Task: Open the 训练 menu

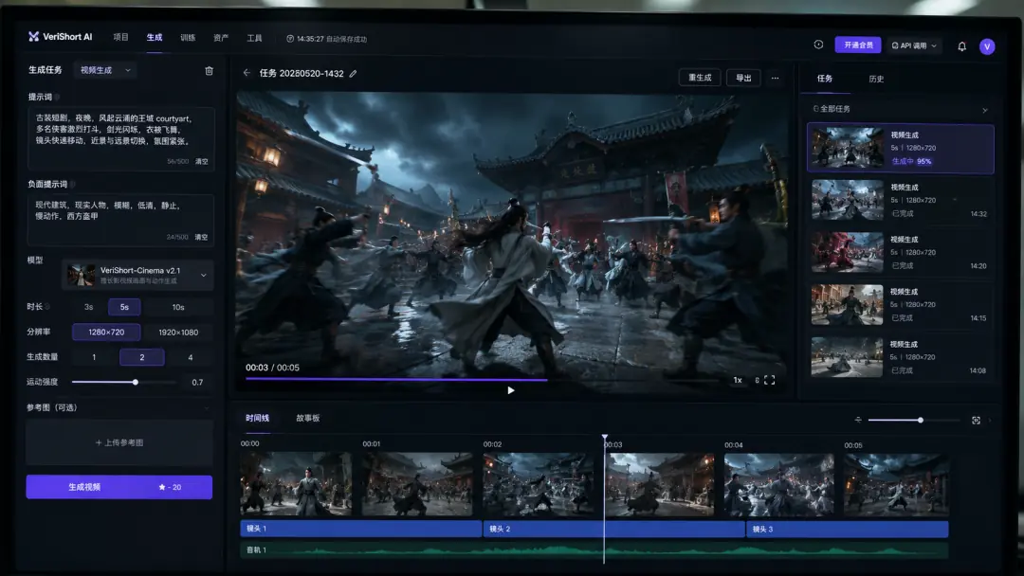Action: pyautogui.click(x=188, y=38)
